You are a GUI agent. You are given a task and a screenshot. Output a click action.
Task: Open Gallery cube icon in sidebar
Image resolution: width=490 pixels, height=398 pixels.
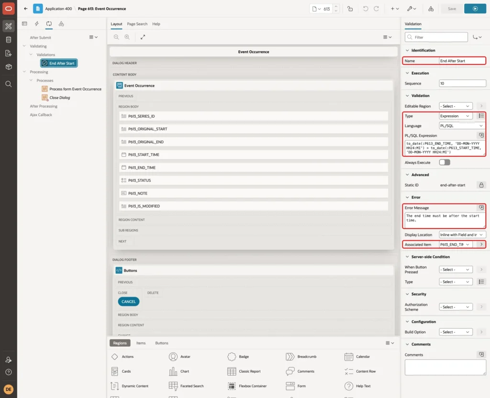pyautogui.click(x=9, y=66)
